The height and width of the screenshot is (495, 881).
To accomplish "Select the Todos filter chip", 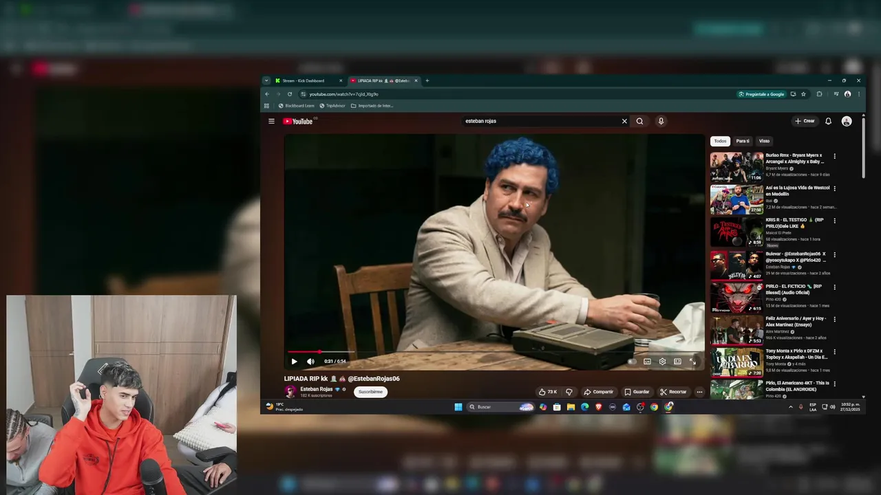I will tap(720, 141).
